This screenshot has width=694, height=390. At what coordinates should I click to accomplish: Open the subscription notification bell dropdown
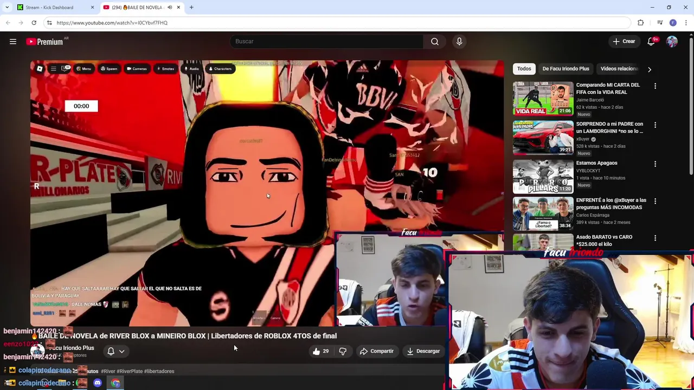point(115,351)
